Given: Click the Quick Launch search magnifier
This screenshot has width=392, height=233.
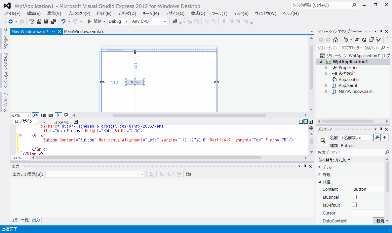Looking at the screenshot, I should point(354,5).
